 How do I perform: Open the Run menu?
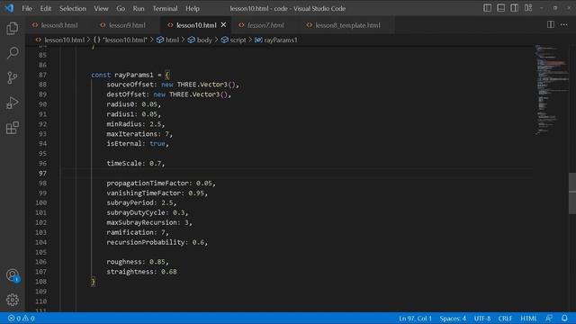[139, 8]
